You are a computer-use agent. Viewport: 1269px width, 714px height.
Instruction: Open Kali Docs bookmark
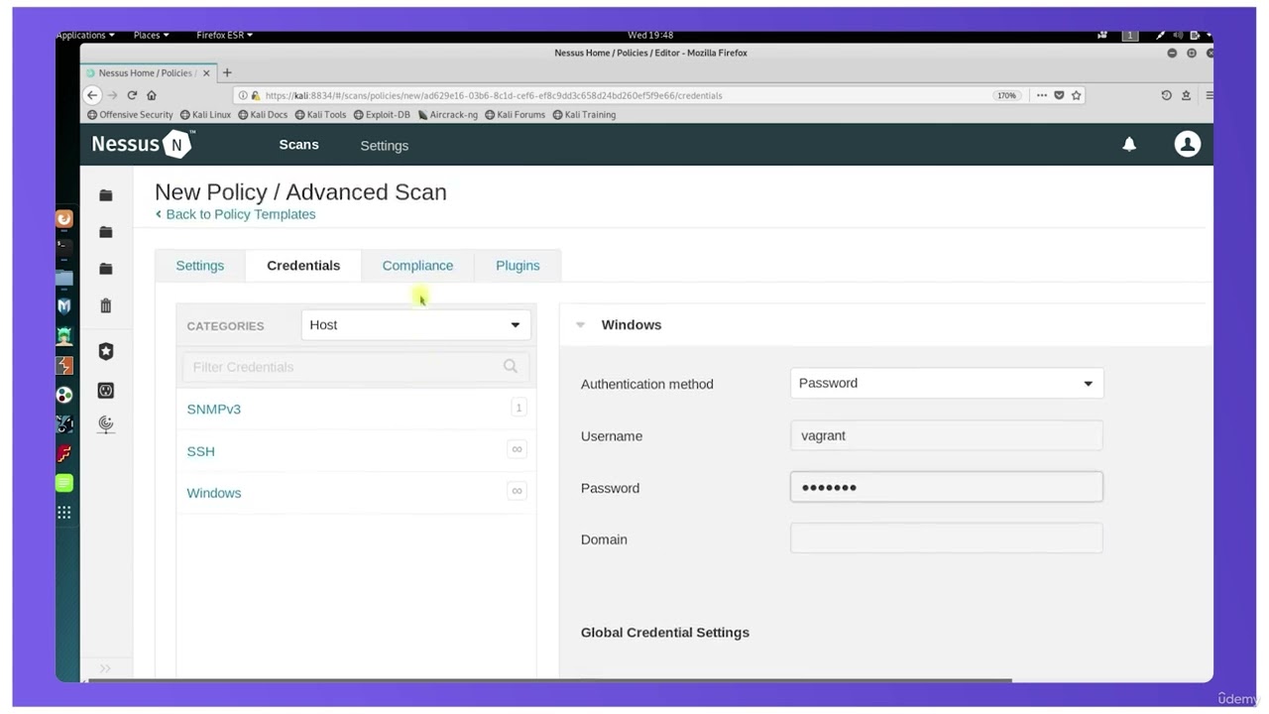tap(263, 115)
